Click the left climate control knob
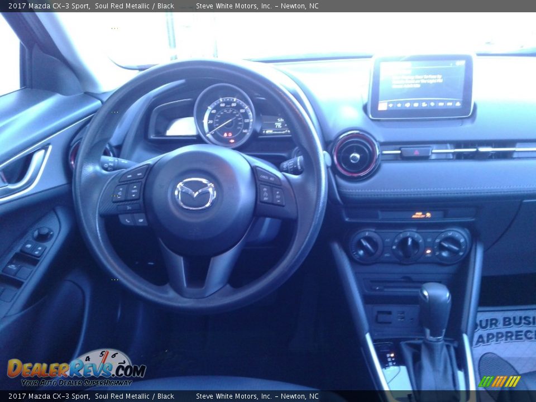The image size is (536, 402). 366,246
